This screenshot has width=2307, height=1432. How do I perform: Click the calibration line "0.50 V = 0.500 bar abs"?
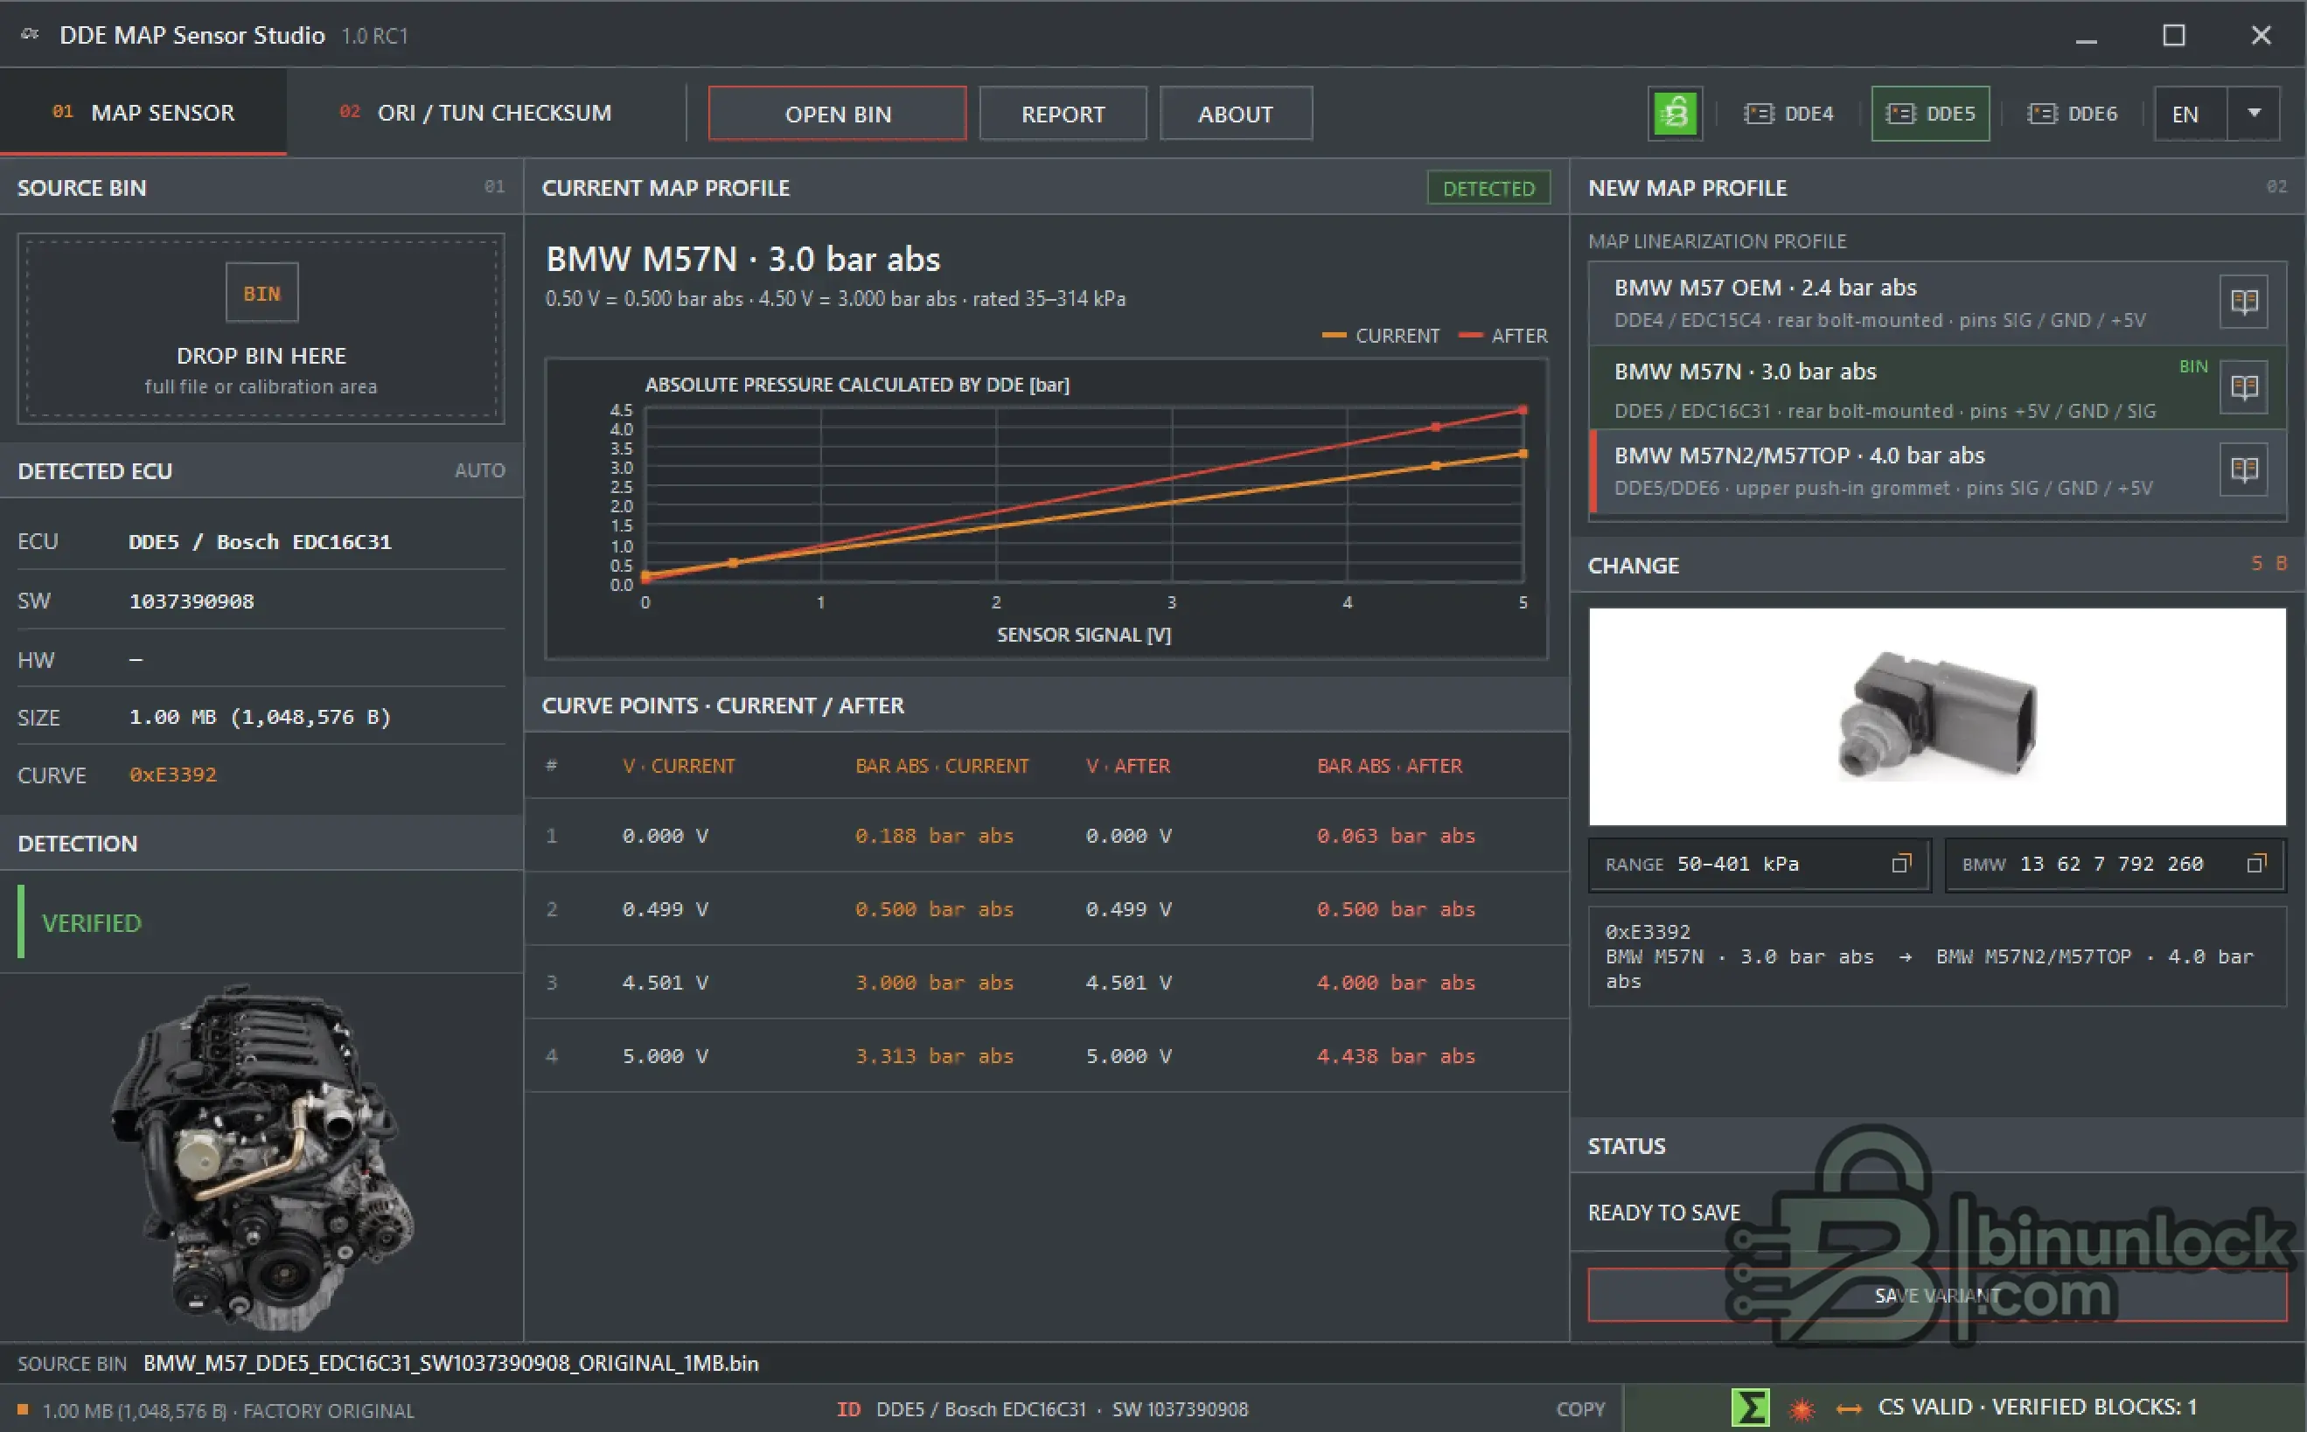(x=645, y=299)
